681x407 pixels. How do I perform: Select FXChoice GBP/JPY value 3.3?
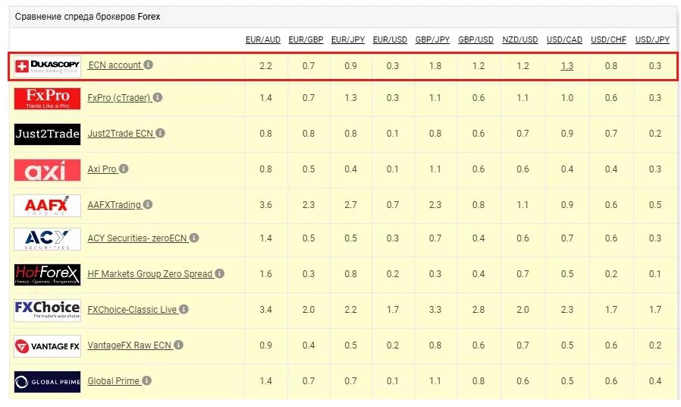click(x=435, y=310)
